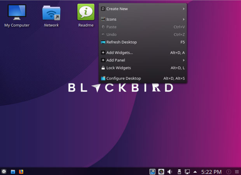The height and width of the screenshot is (175, 241).
Task: Click the Alt+D, L shortcut text
Action: click(x=178, y=68)
